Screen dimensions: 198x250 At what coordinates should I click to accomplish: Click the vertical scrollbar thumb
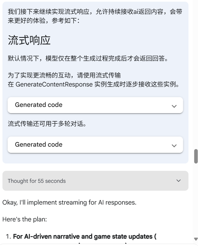click(x=196, y=156)
